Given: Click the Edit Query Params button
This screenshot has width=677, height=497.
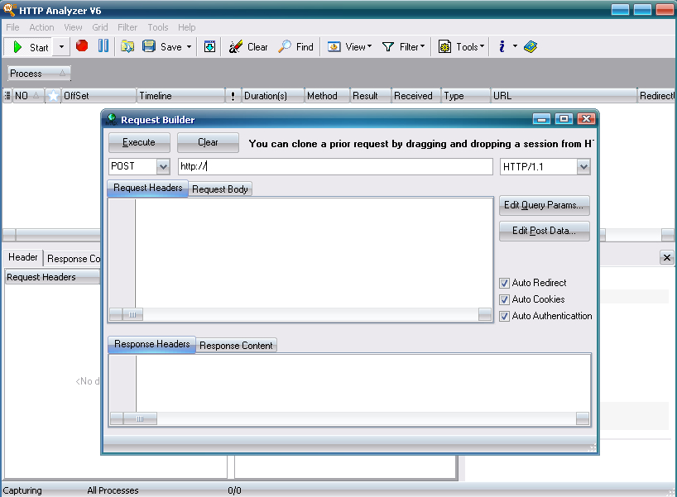Looking at the screenshot, I should [544, 205].
